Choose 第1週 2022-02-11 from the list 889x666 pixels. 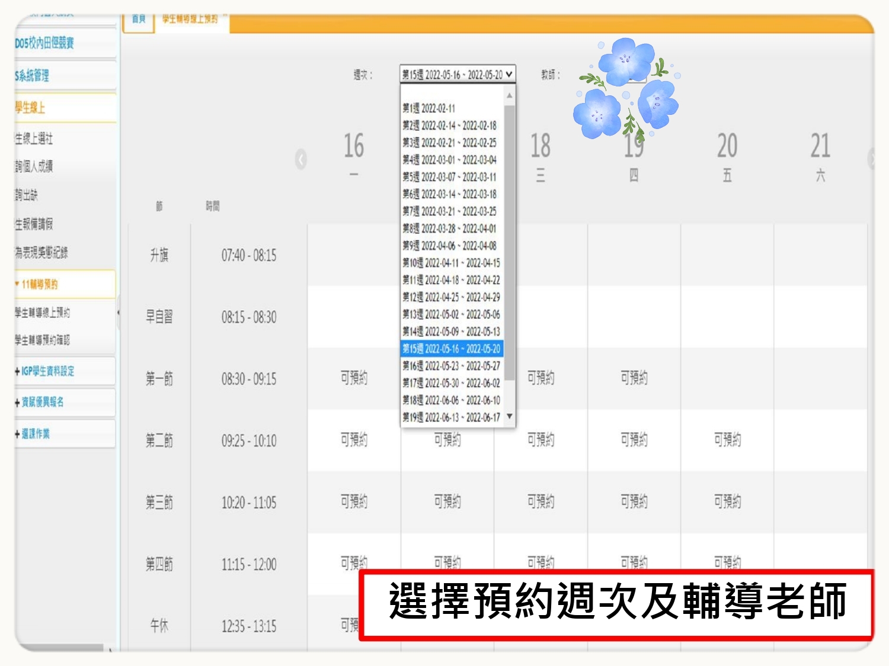(429, 108)
